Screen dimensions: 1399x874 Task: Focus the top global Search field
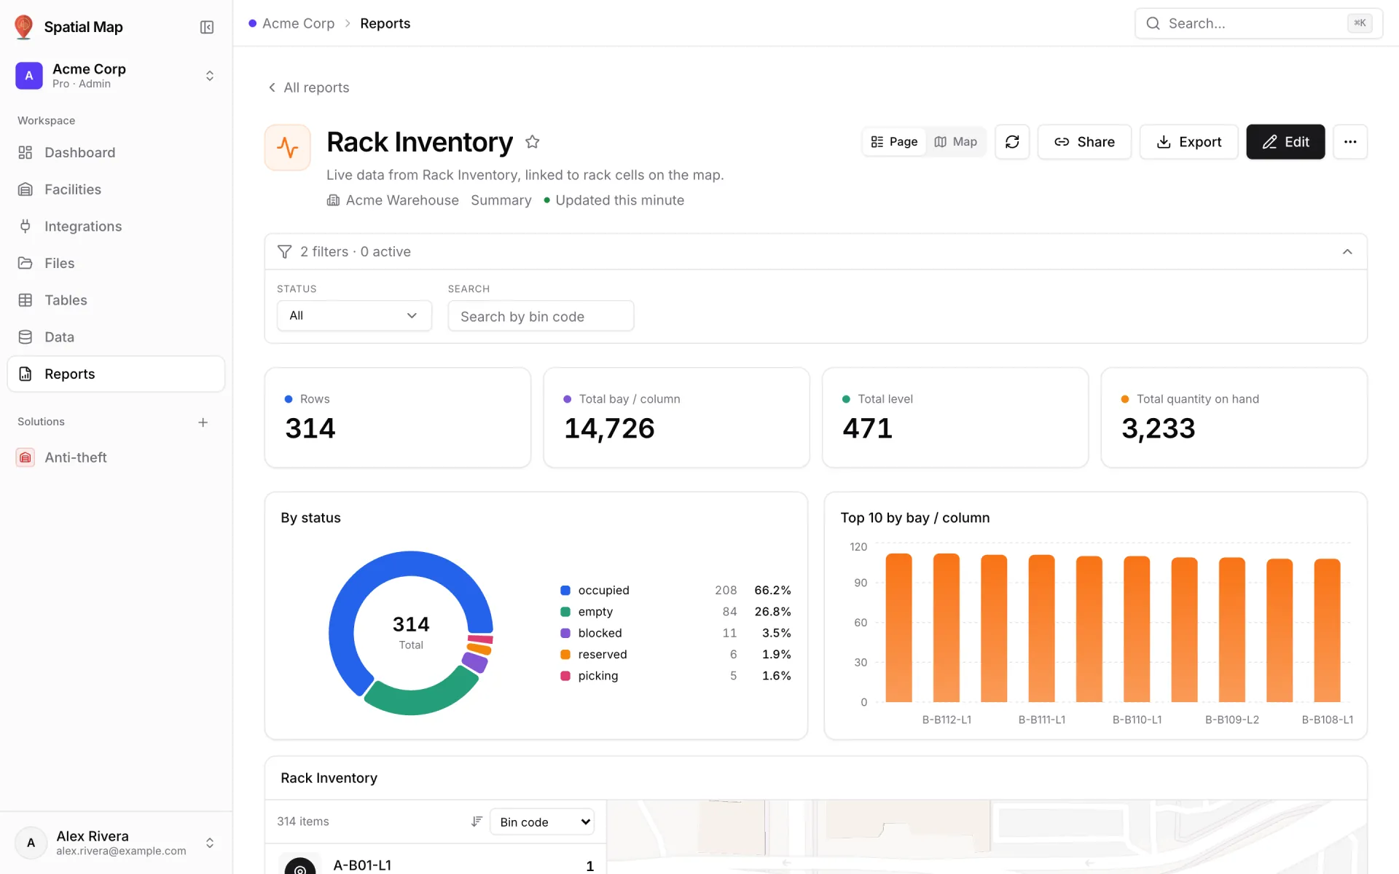1258,23
